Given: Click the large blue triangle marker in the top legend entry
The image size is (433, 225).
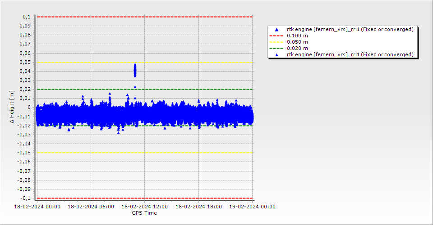Looking at the screenshot, I should point(276,29).
